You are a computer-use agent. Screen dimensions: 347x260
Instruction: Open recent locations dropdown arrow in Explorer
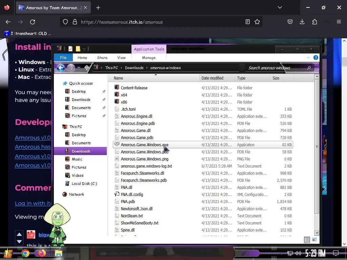(79, 68)
